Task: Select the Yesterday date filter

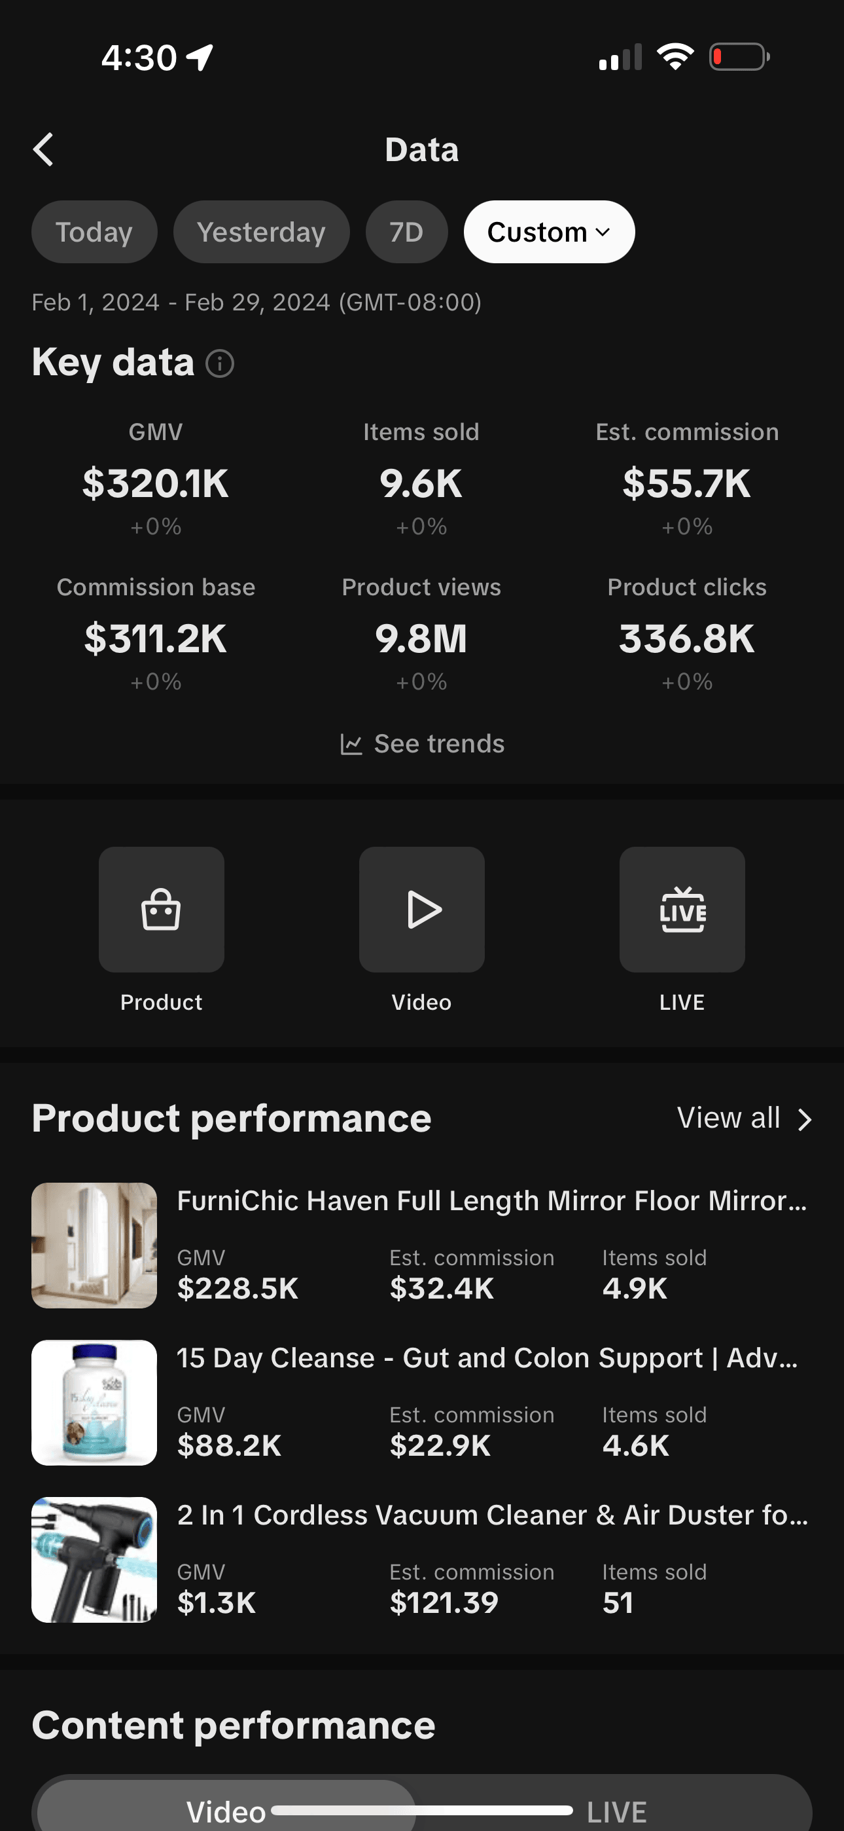Action: click(261, 232)
